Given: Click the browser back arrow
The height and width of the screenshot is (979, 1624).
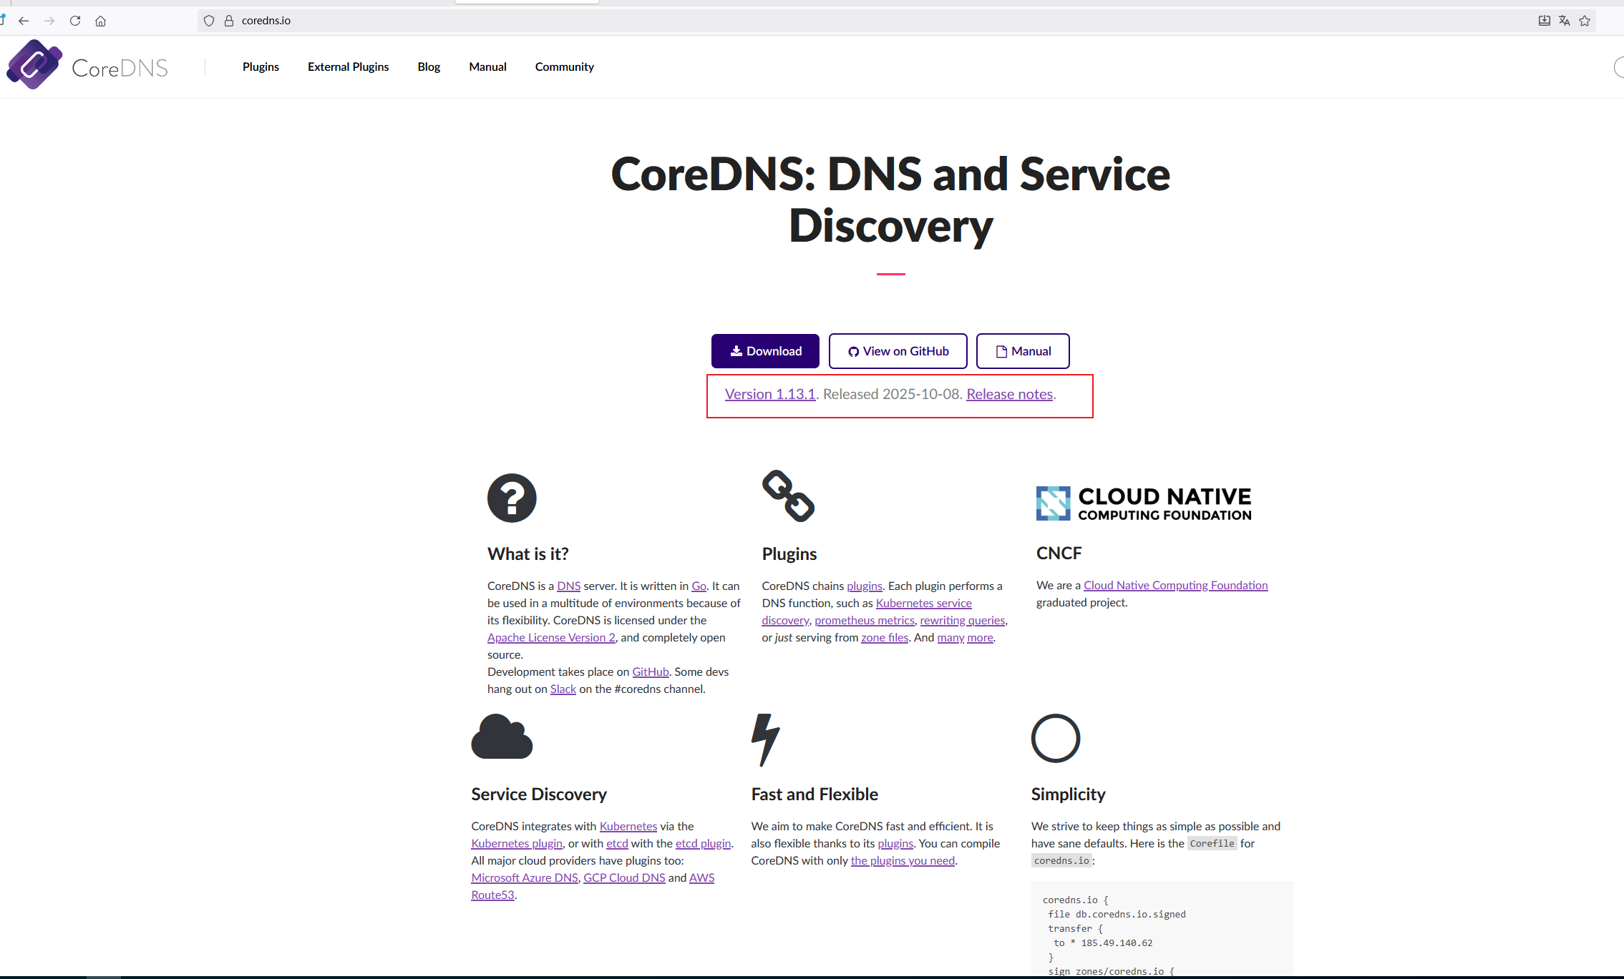Looking at the screenshot, I should coord(24,21).
